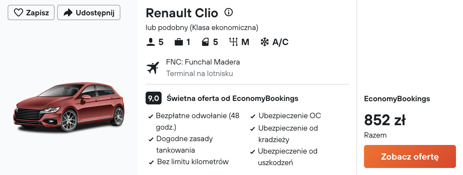Click the 852 zł total price
This screenshot has width=463, height=175.
385,120
